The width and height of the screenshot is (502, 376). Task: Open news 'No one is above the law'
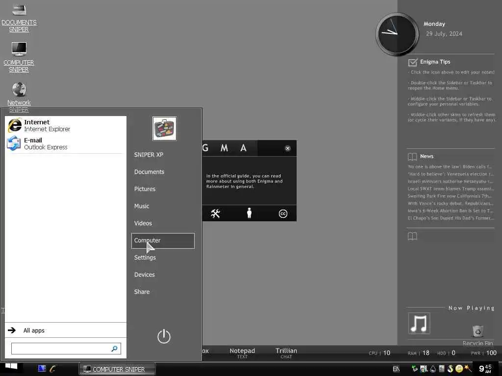click(x=450, y=166)
